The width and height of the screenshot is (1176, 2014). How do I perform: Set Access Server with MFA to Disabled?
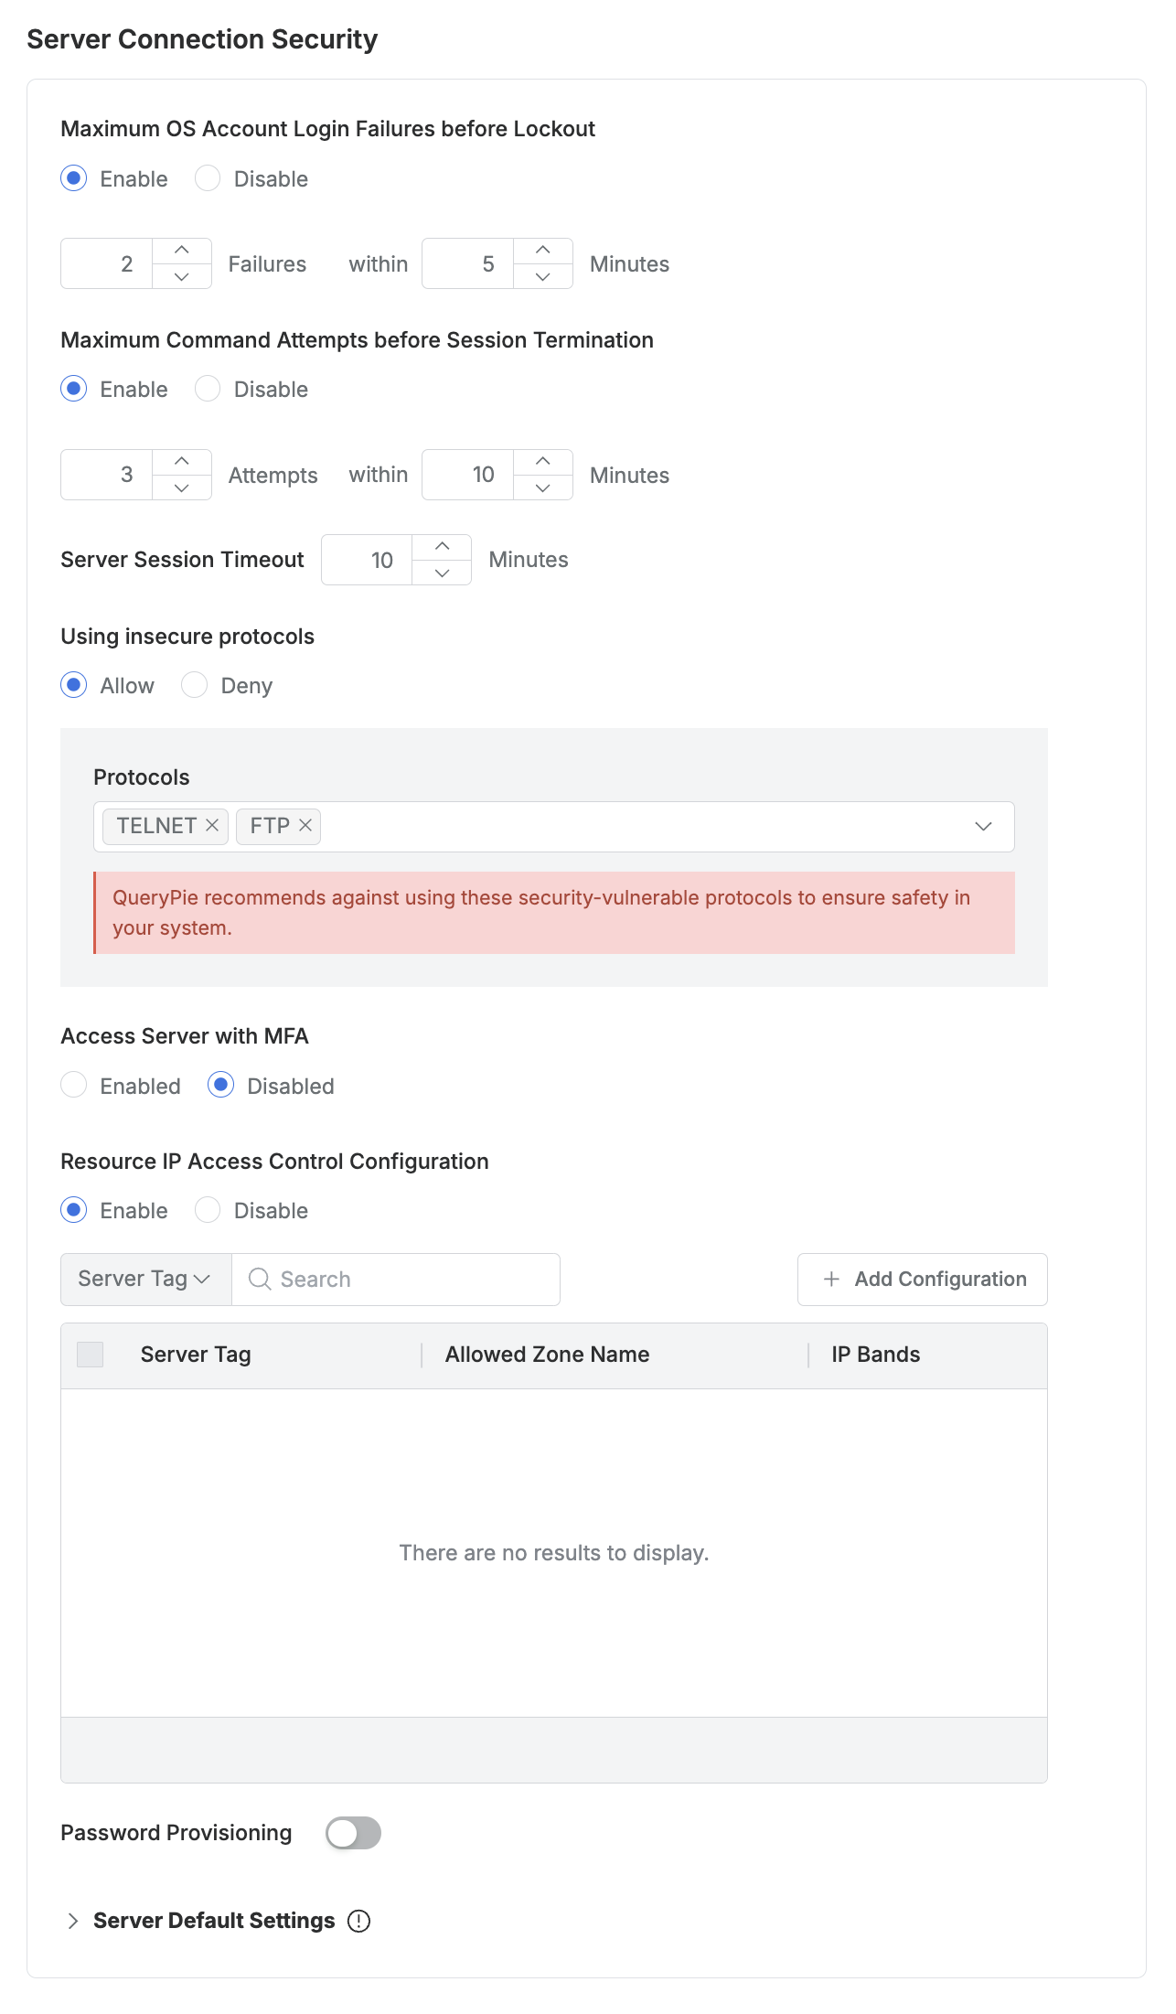click(220, 1086)
